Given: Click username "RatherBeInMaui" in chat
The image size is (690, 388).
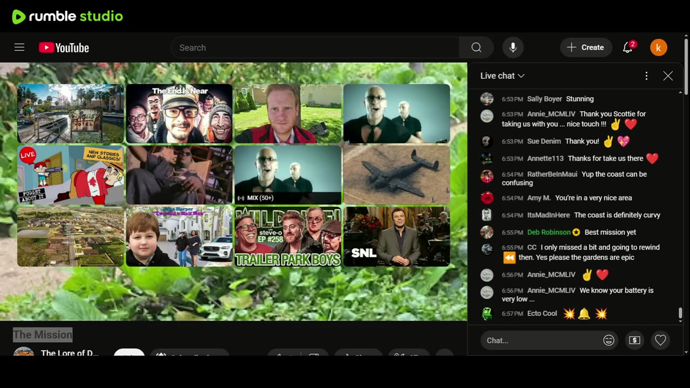Looking at the screenshot, I should click(x=552, y=174).
